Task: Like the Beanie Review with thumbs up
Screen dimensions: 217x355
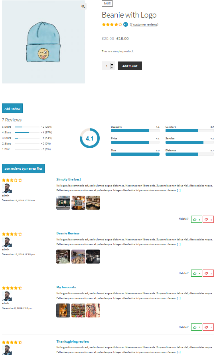Action: 196,273
